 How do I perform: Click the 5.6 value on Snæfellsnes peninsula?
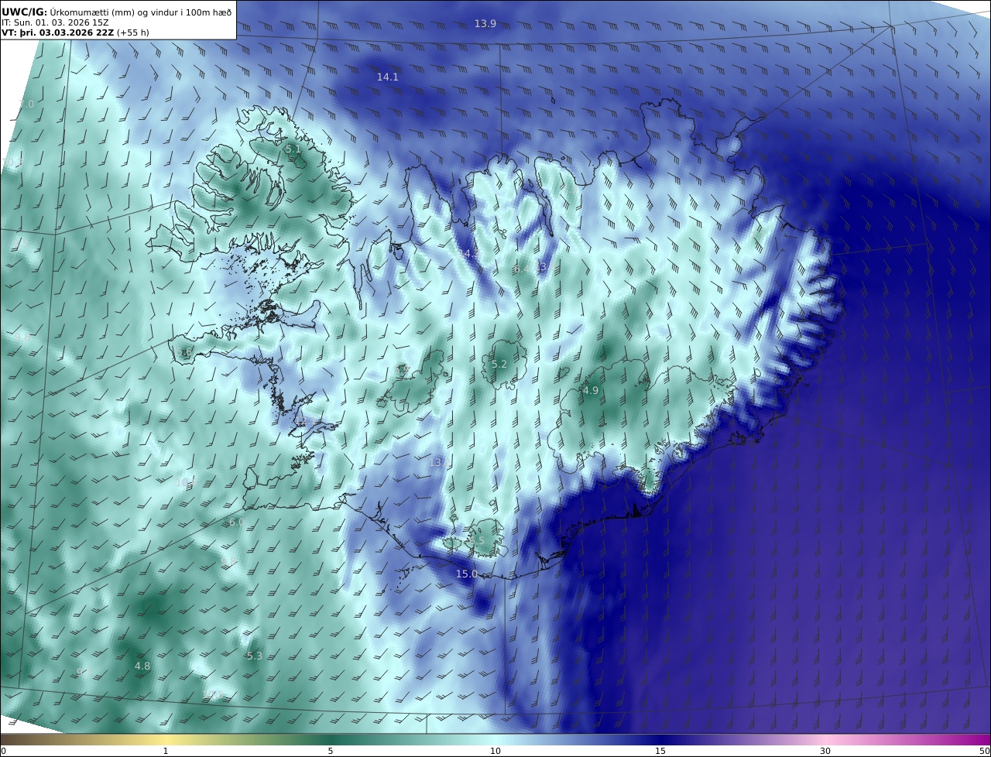[x=184, y=352]
